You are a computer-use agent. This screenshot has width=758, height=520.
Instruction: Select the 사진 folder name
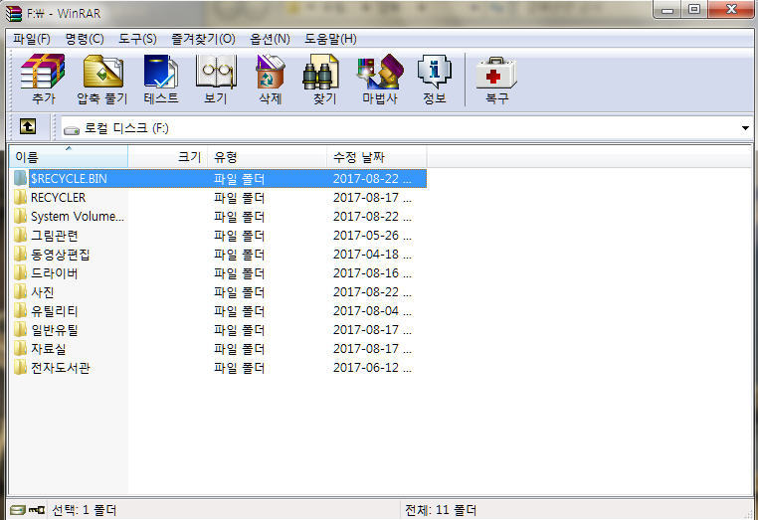pyautogui.click(x=42, y=292)
